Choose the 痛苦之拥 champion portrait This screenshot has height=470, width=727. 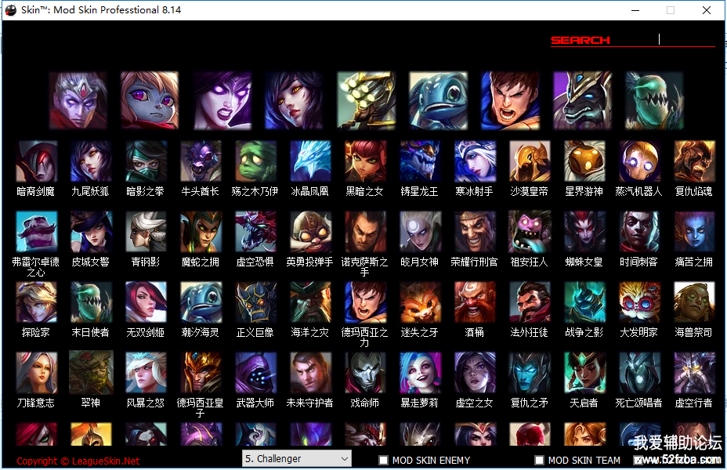[x=694, y=232]
